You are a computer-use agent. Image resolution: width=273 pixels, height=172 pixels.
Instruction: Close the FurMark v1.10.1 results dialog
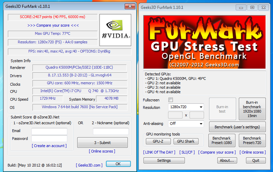130,6
